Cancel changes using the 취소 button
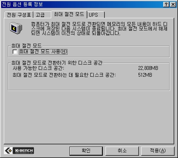 (122, 151)
